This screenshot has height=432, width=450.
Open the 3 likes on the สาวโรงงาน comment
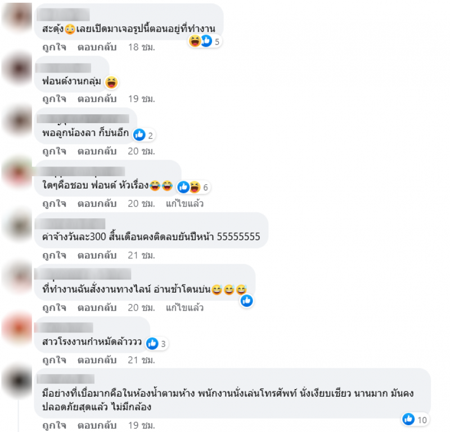[x=157, y=344]
